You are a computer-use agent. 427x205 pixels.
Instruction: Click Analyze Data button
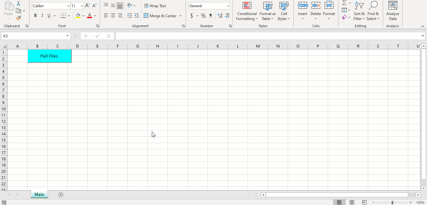point(393,11)
